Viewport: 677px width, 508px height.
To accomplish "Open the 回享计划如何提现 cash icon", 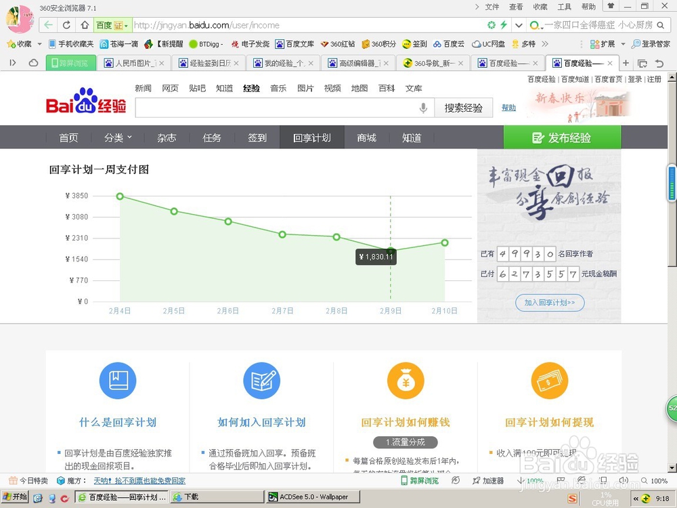I will [x=550, y=381].
